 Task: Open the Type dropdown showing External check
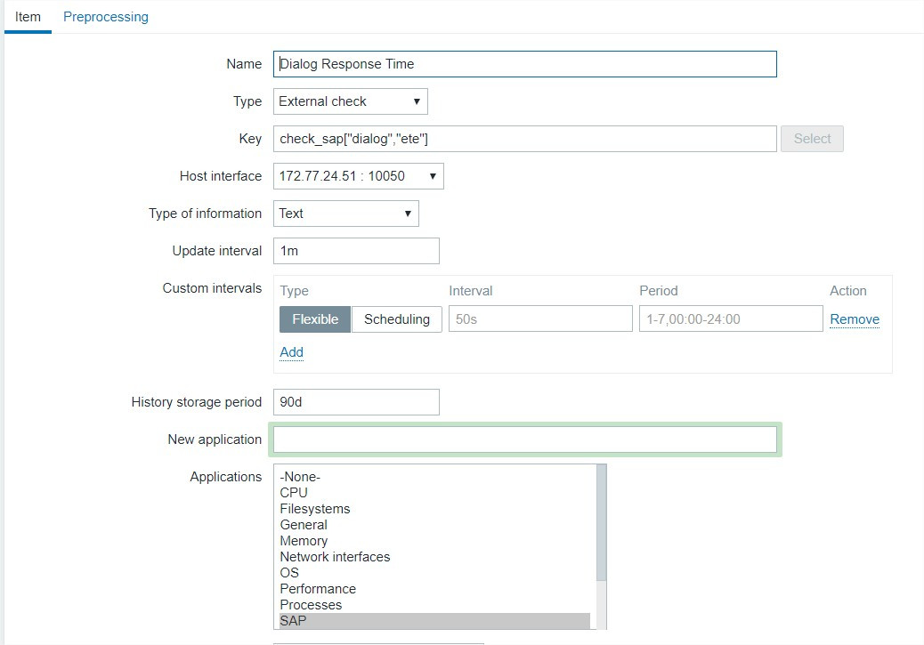click(350, 101)
